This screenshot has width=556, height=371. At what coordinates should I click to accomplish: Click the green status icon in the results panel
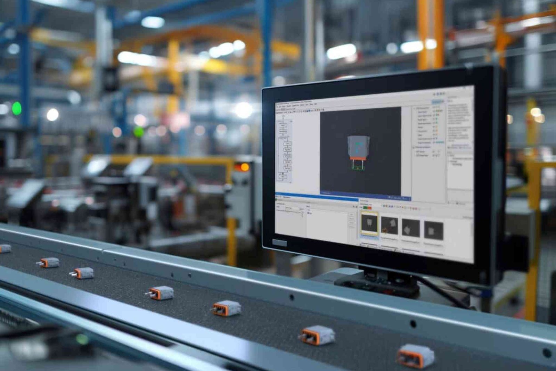point(276,199)
